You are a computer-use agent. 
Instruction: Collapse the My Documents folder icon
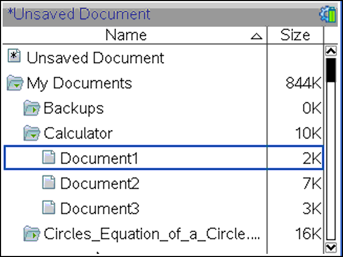point(15,83)
